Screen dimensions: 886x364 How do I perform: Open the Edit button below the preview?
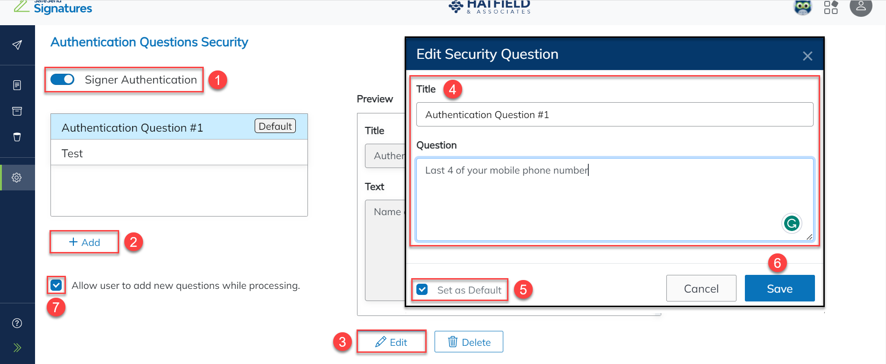(392, 342)
